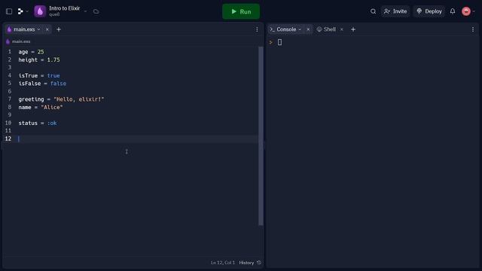Expand the main.exs tab dropdown chevron

click(x=38, y=29)
